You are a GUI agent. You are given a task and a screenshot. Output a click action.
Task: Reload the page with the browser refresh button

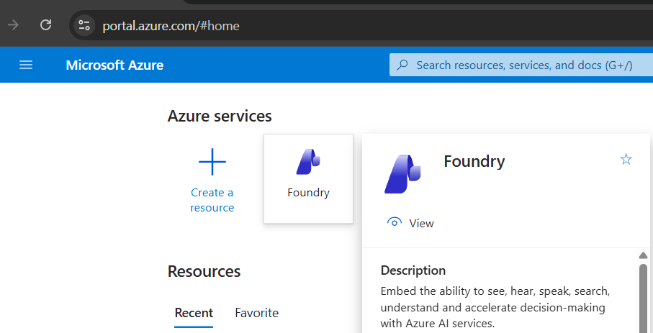(45, 25)
